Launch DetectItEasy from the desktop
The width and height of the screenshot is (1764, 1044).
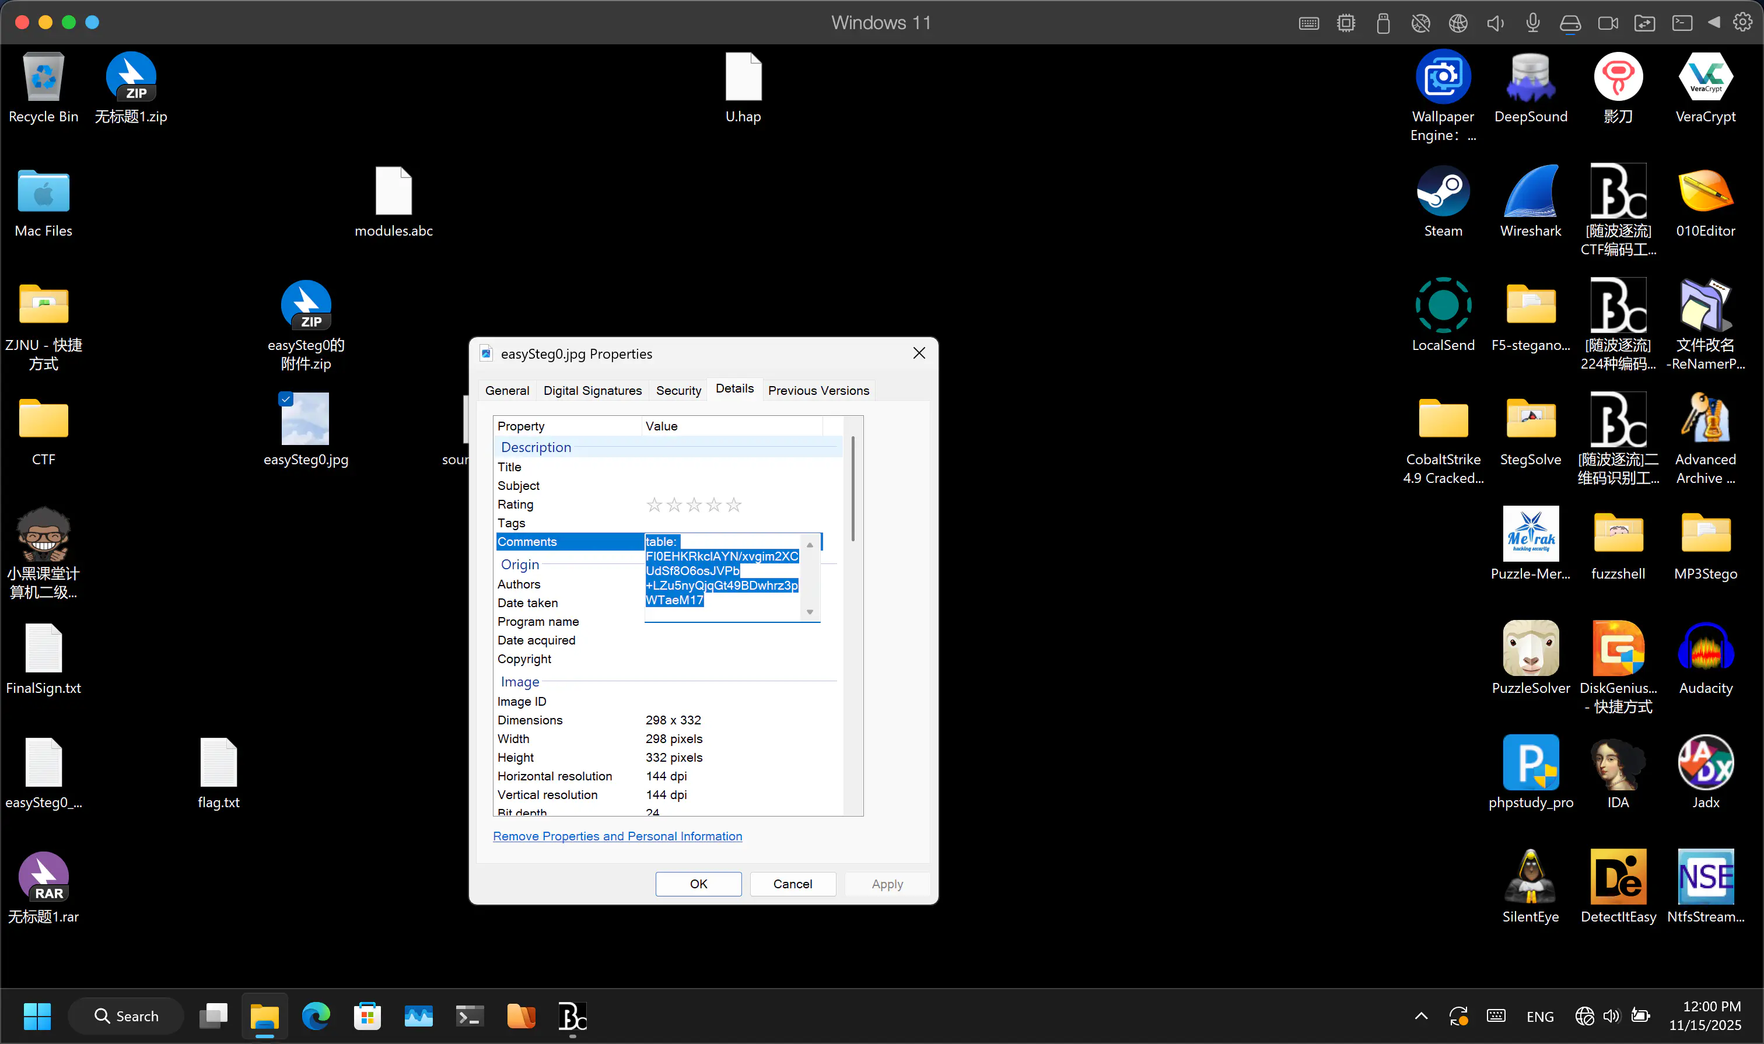pos(1617,878)
